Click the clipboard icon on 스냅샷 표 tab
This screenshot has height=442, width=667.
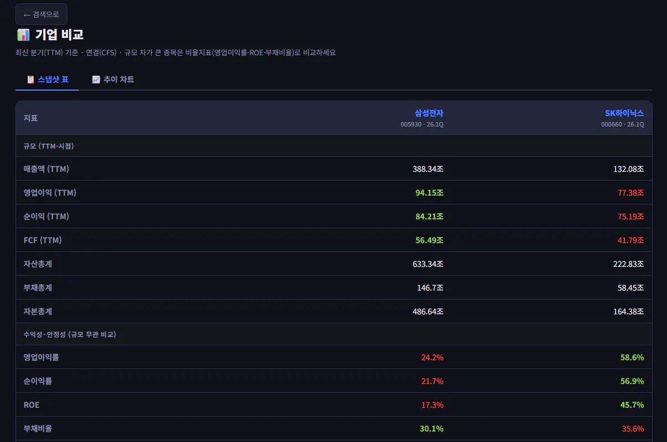click(31, 80)
